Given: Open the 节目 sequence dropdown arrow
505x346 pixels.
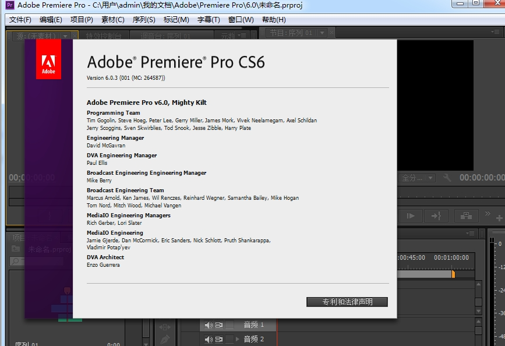Looking at the screenshot, I should [322, 33].
